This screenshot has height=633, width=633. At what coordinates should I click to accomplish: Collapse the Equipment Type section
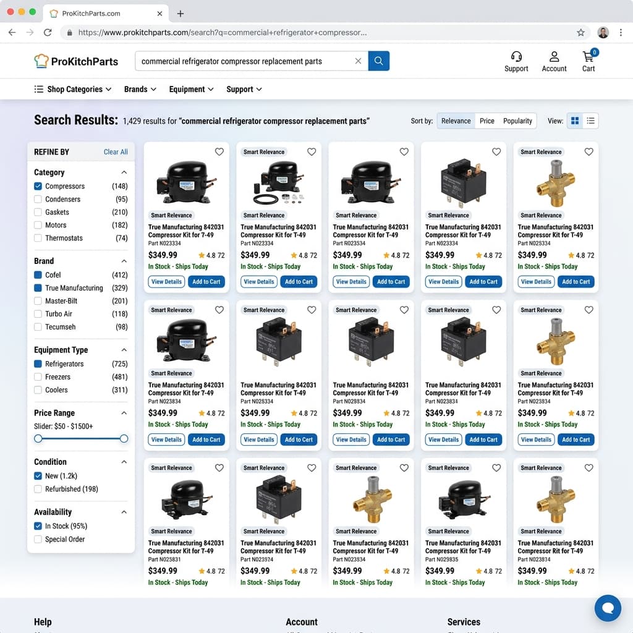124,350
